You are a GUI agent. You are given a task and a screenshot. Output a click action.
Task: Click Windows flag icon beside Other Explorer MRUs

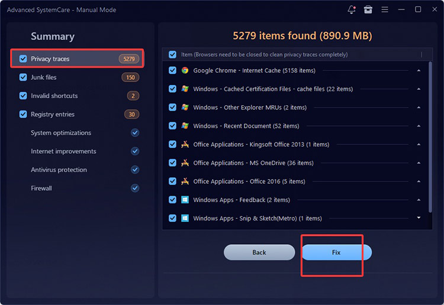(x=185, y=108)
